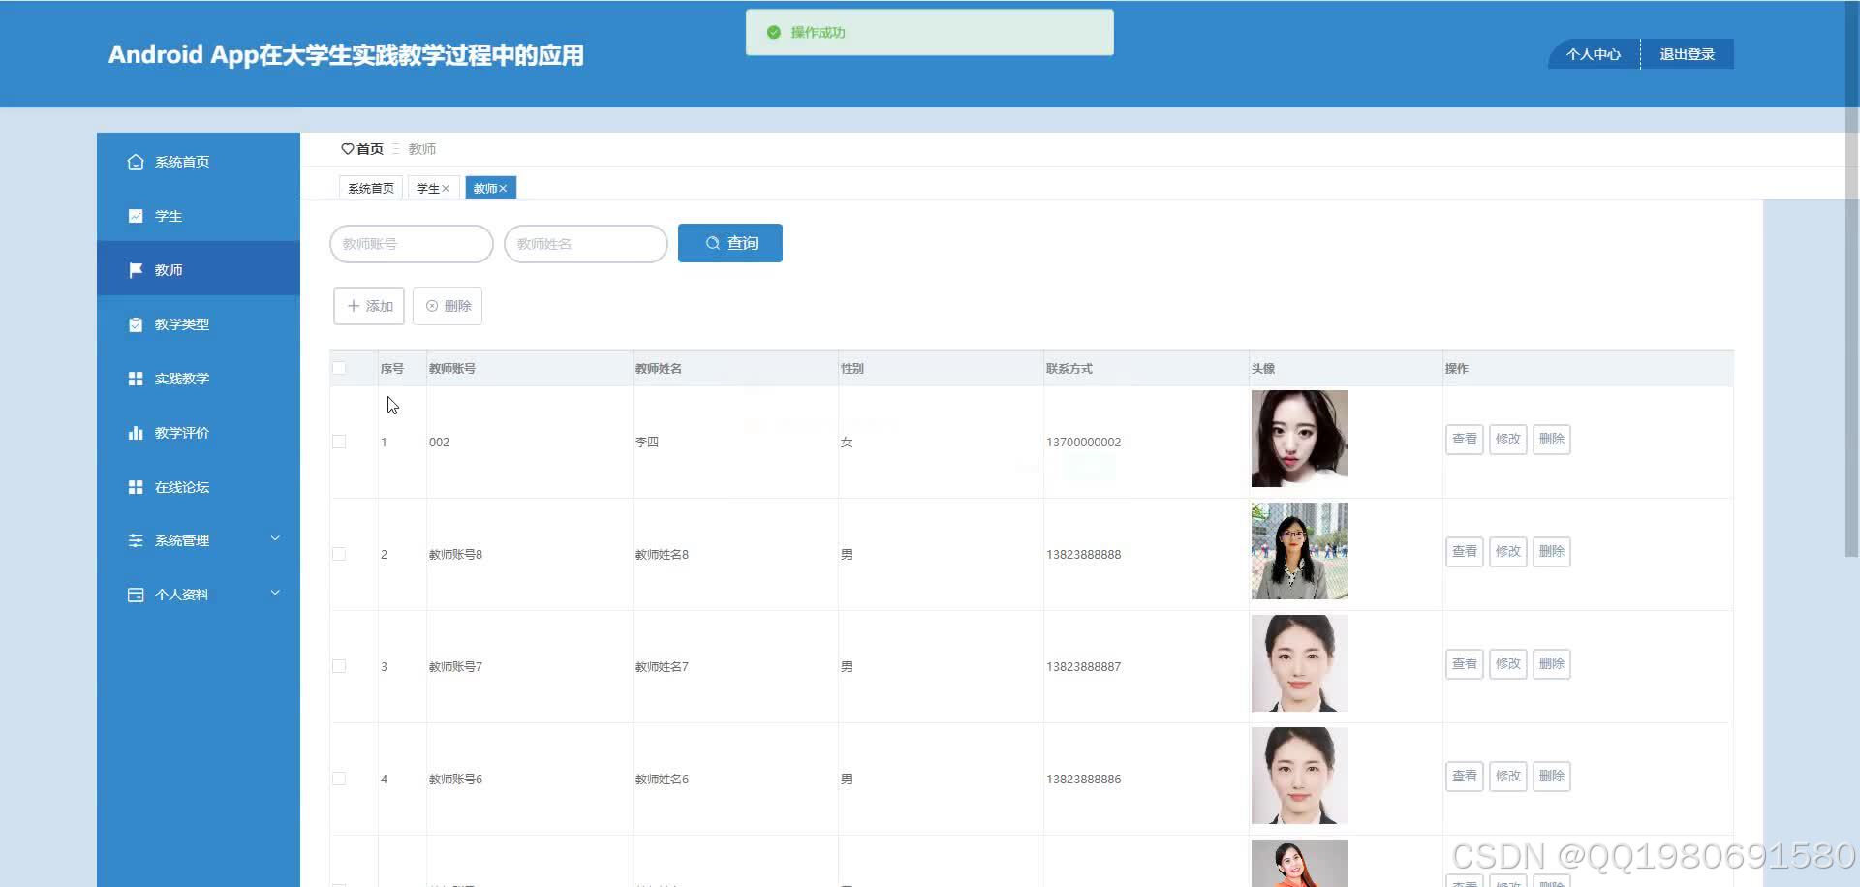Screen dimensions: 1860x887
Task: Open 教学评价 in the sidebar menu
Action: pos(199,433)
